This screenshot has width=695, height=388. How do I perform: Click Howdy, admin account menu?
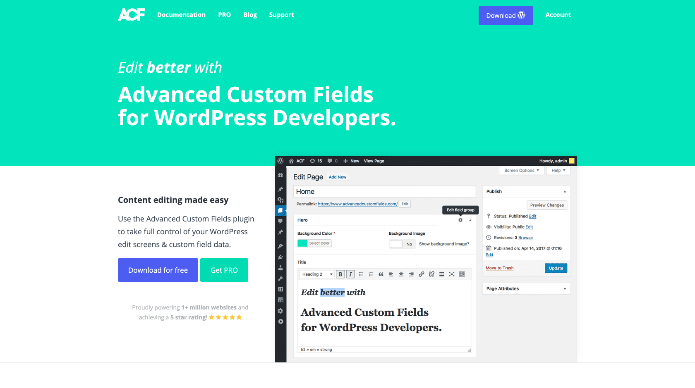(x=557, y=161)
